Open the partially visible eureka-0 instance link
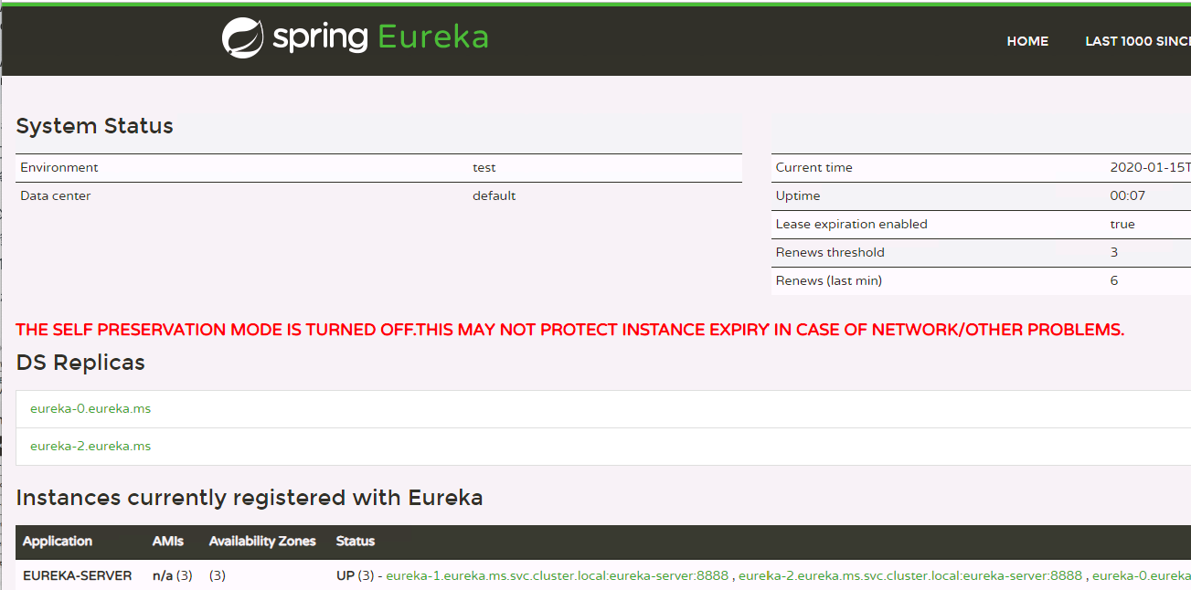 pos(1141,575)
